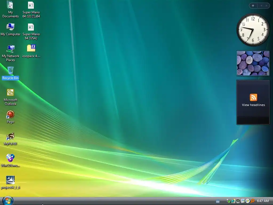This screenshot has height=205, width=273.
Task: Select Super Mario 64 (USA) file
Action: coord(31,31)
